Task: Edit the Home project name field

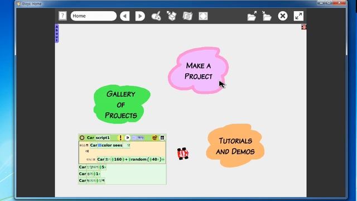Action: point(94,16)
